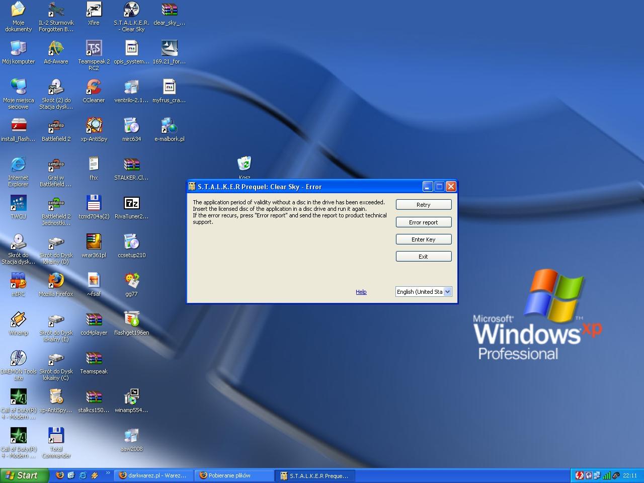Viewport: 644px width, 483px height.
Task: Select the e-malbork.pl desktop icon
Action: pos(169,130)
